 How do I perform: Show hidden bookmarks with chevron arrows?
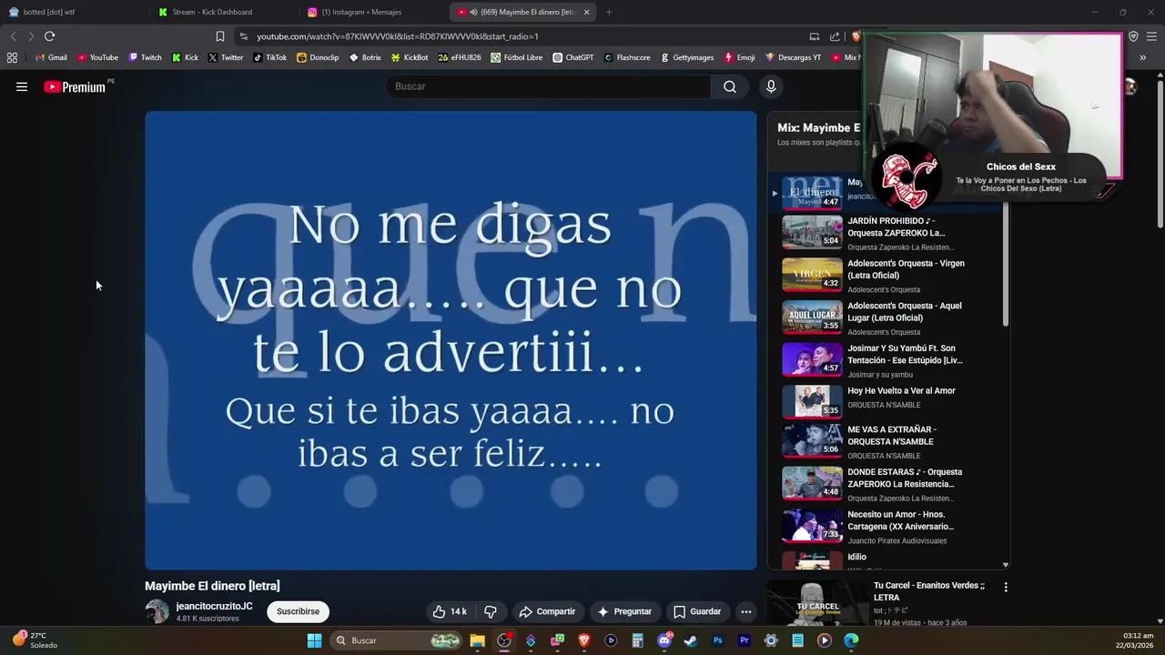click(x=1142, y=57)
